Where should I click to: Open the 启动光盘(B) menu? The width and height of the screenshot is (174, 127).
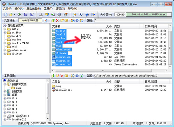[34, 9]
